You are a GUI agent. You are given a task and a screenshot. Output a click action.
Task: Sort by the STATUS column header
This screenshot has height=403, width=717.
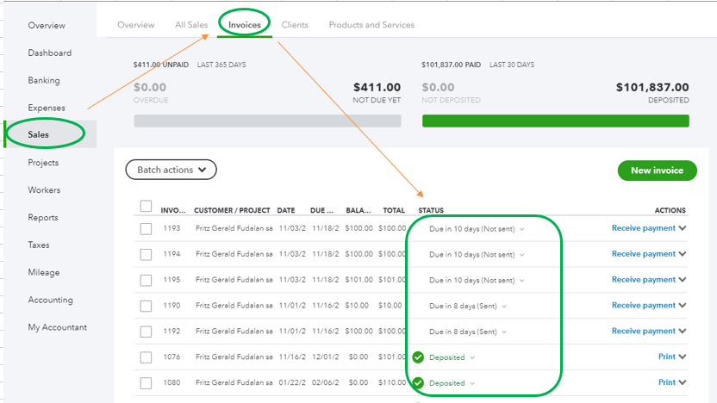[431, 210]
